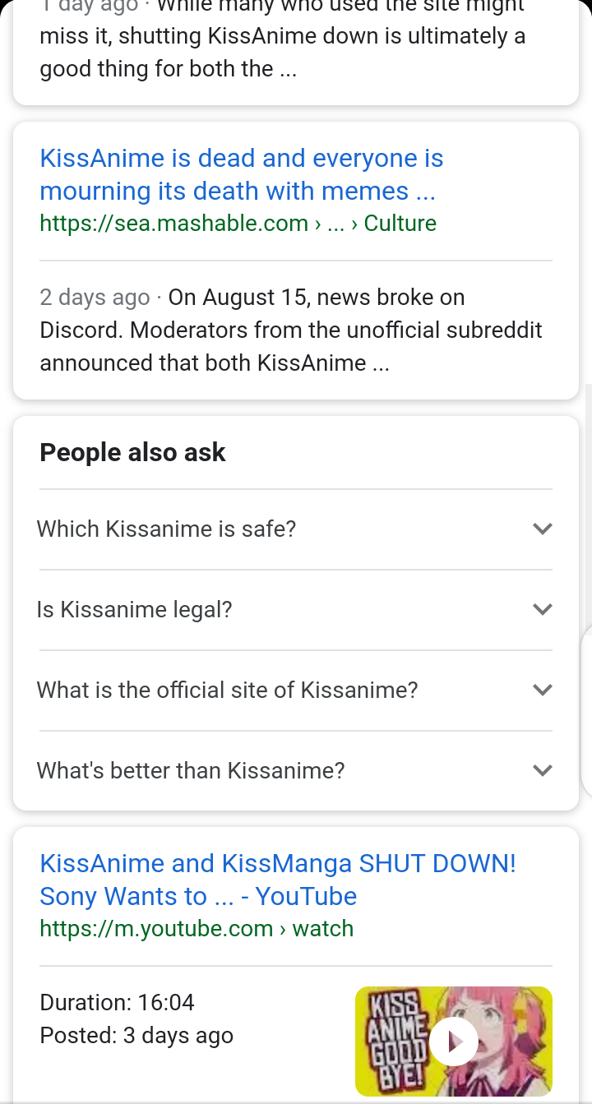Open "KissAnime is dead and everyone is mourning" article
Screen dimensions: 592x1104
pyautogui.click(x=242, y=174)
